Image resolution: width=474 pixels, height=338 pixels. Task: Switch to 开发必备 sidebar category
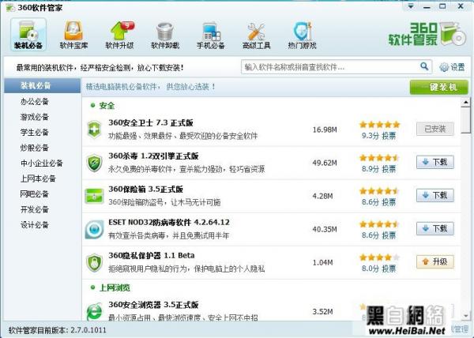tap(35, 208)
